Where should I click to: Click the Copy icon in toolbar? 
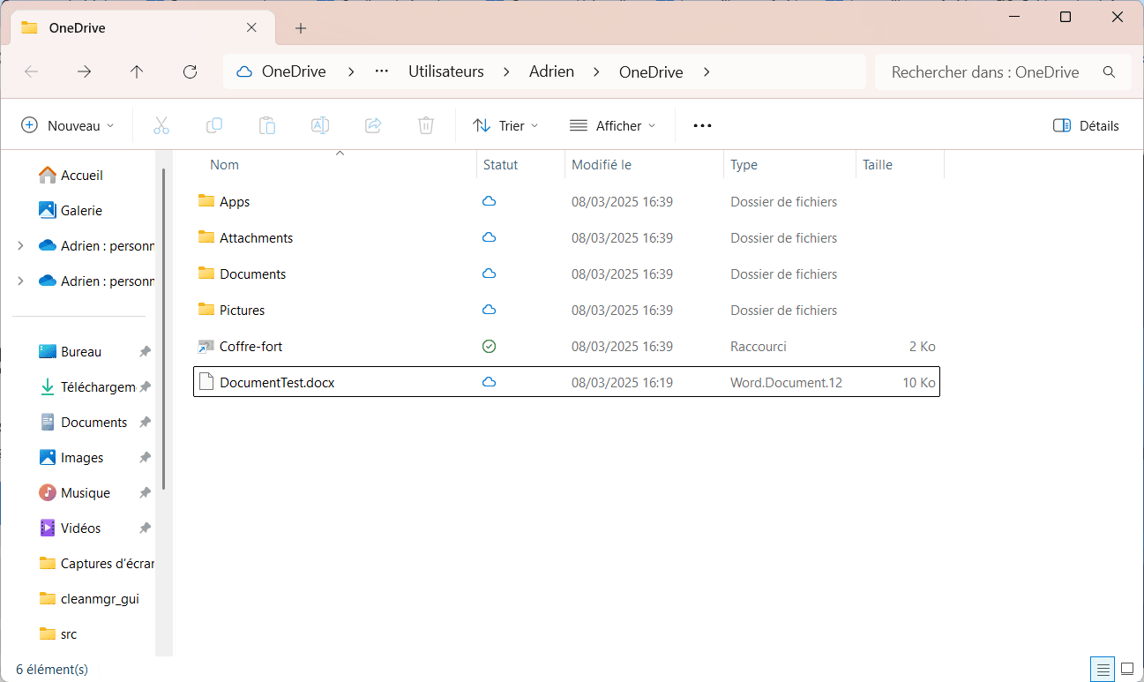[x=213, y=125]
